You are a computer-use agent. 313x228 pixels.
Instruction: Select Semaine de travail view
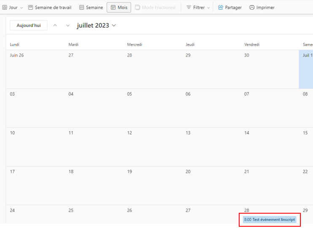click(x=50, y=8)
